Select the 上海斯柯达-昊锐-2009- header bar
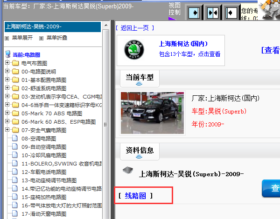The image size is (280, 219). tap(53, 27)
